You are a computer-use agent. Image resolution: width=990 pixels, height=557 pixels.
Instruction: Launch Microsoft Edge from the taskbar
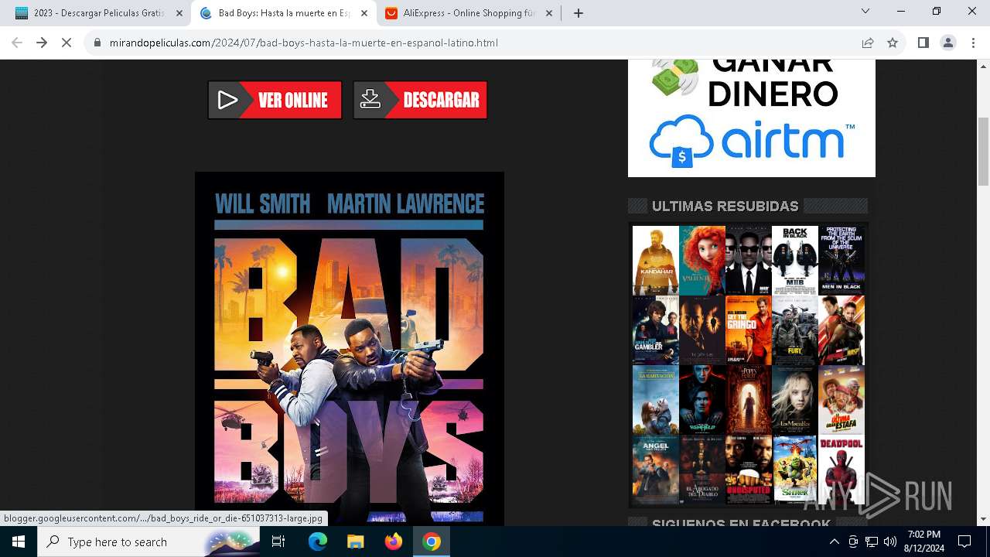point(318,542)
